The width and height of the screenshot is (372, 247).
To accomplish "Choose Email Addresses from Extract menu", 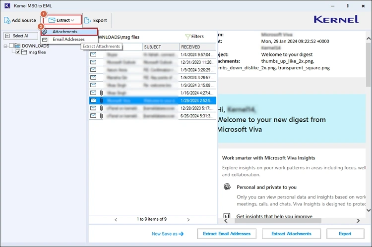I will point(68,39).
